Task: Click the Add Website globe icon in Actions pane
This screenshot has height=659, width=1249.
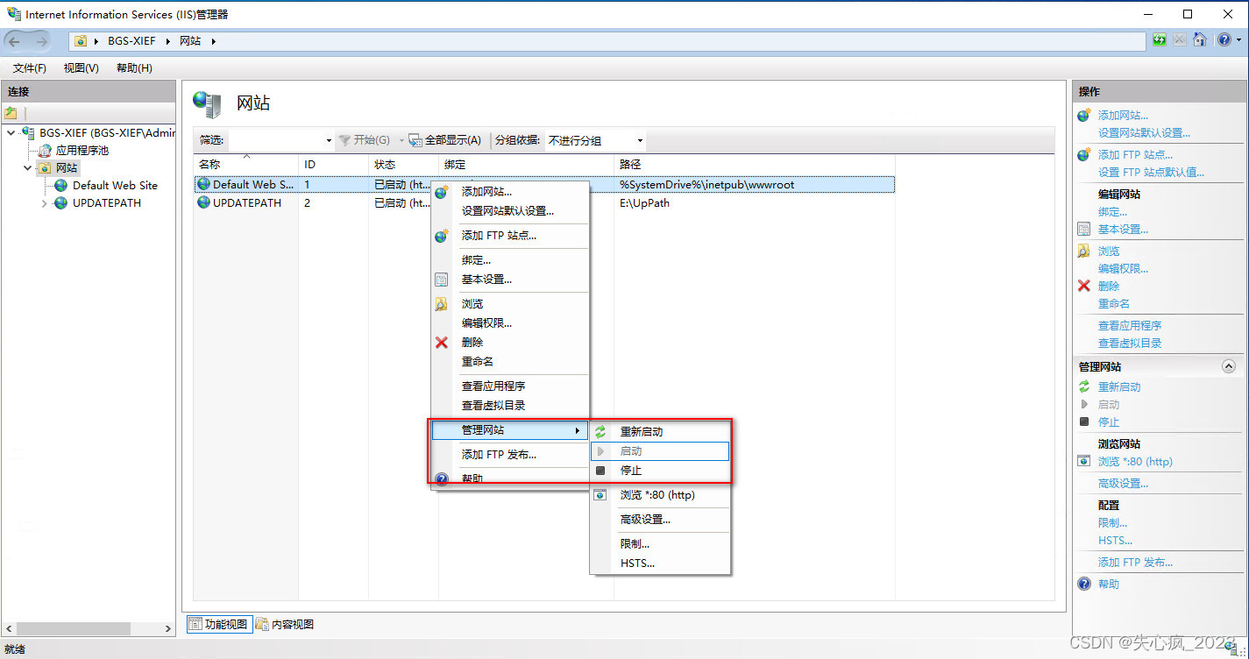Action: (1084, 115)
